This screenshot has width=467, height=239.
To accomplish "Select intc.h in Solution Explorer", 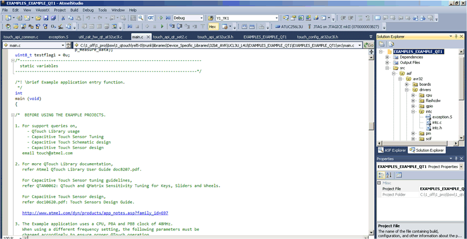I will point(437,128).
